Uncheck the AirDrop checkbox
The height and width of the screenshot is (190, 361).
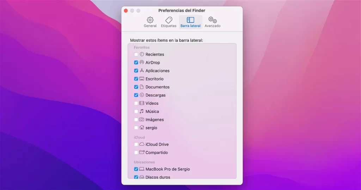pos(136,62)
